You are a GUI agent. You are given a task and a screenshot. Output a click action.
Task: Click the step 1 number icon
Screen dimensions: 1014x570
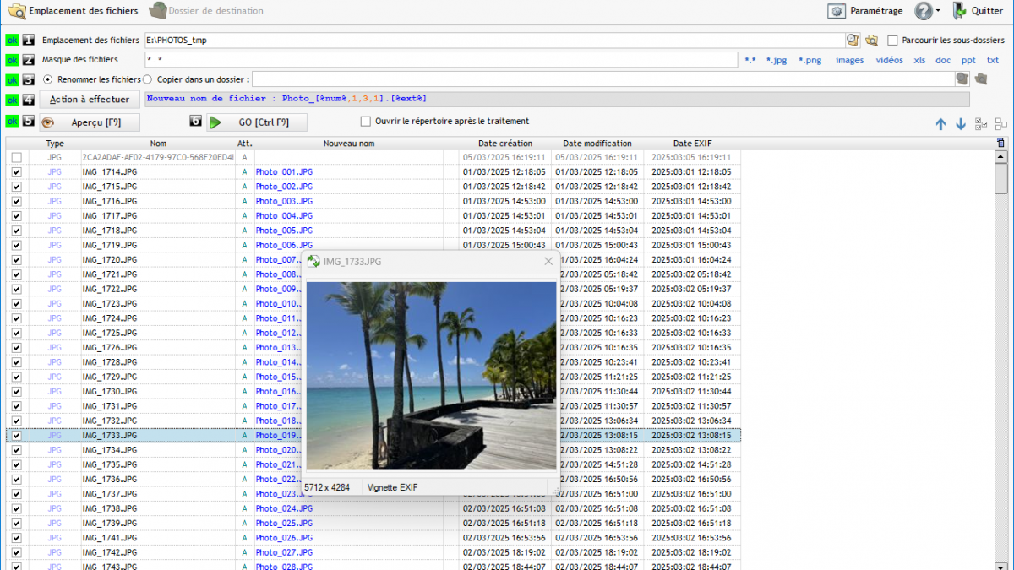coord(29,41)
